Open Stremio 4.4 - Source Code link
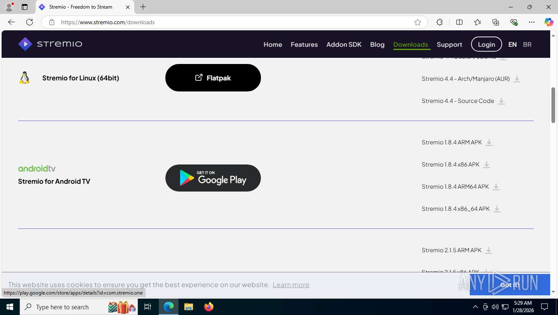The height and width of the screenshot is (315, 558). (x=458, y=101)
